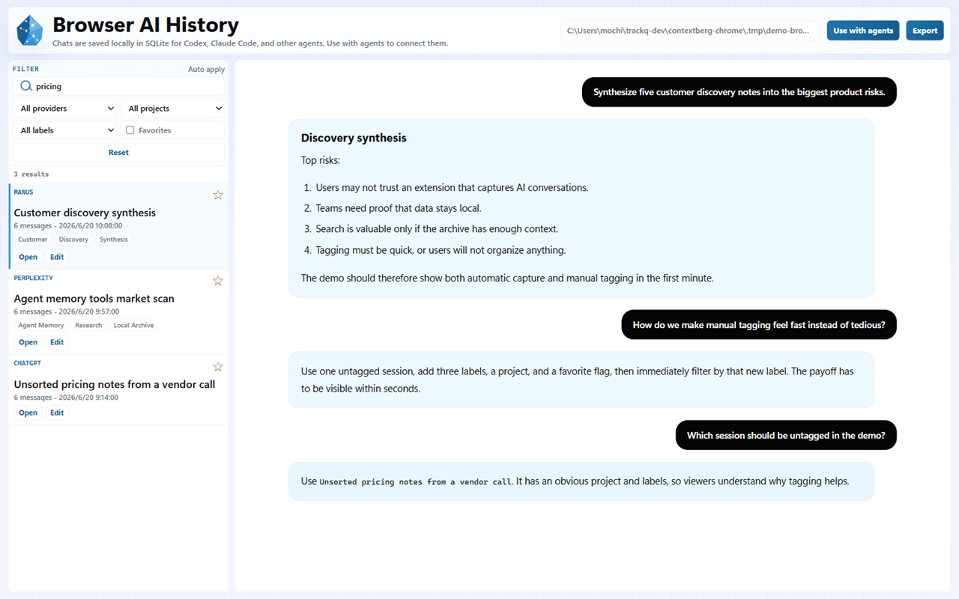Click the MANUS provider label
Viewport: 959px width, 599px height.
[23, 192]
